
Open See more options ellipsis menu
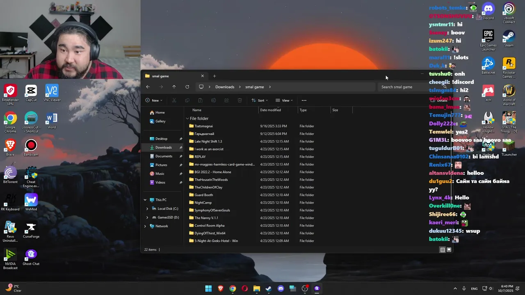[x=304, y=100]
